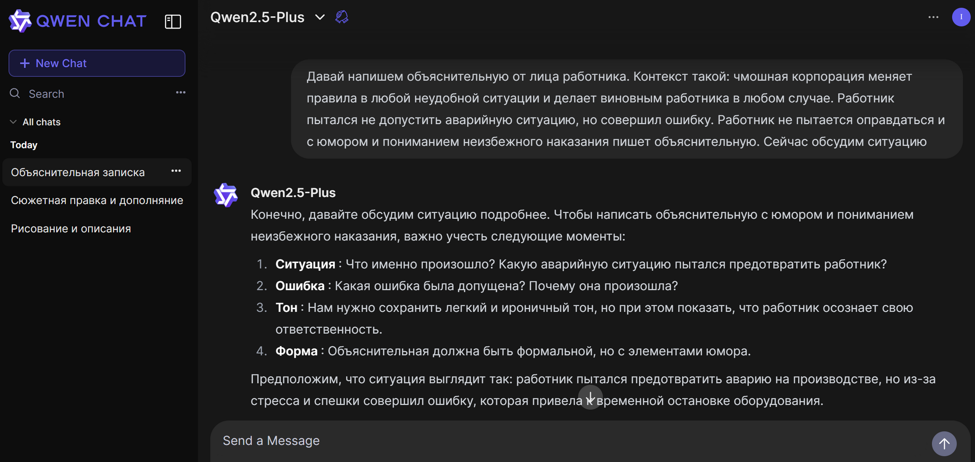Click the icon beside the model selector
Image resolution: width=975 pixels, height=462 pixels.
342,18
